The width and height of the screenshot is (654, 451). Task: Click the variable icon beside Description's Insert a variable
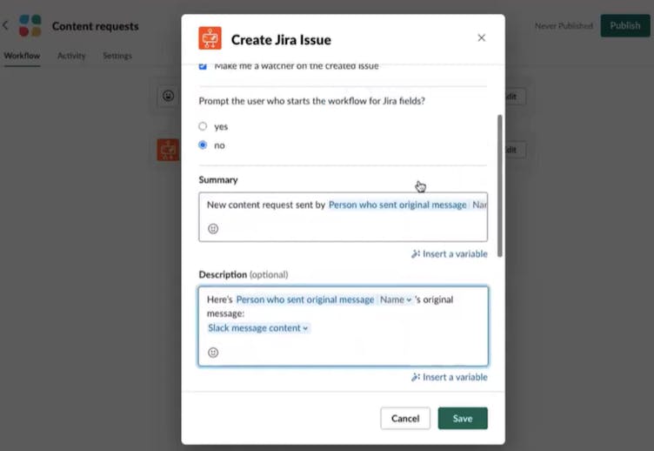click(x=416, y=377)
